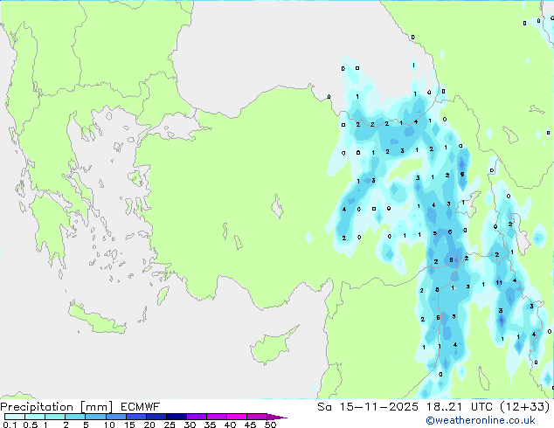Click the 2–5 mm legend swatch
Viewport: 554px width, 428px height.
(75, 417)
